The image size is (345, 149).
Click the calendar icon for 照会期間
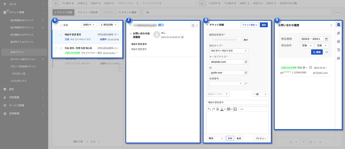tap(326, 39)
